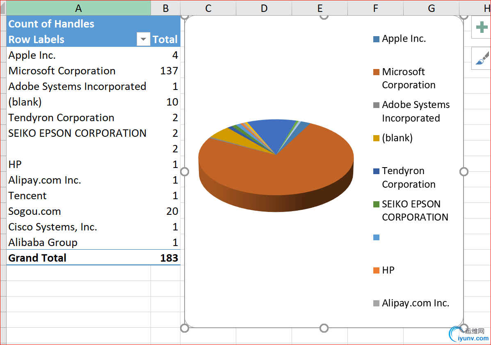Select the Microsoft Corporation row label
The width and height of the screenshot is (491, 345).
click(78, 71)
